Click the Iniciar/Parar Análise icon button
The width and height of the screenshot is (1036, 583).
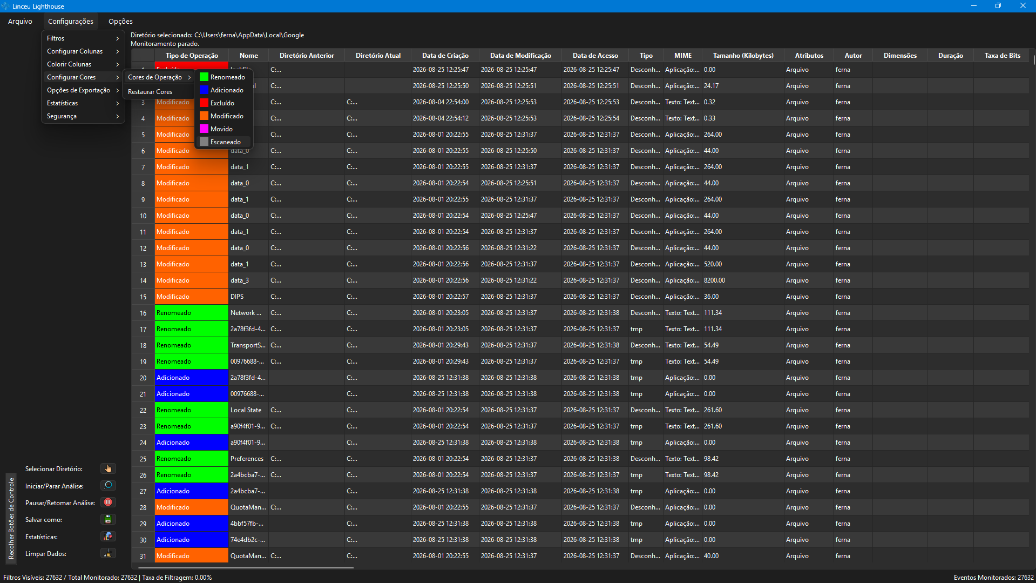coord(108,485)
